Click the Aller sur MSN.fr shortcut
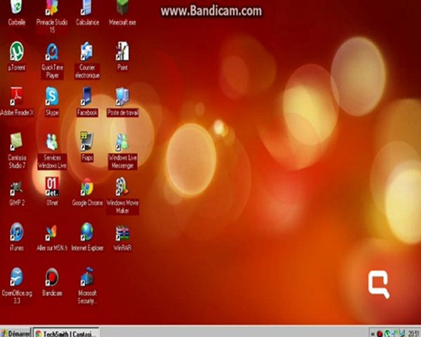 (51, 232)
